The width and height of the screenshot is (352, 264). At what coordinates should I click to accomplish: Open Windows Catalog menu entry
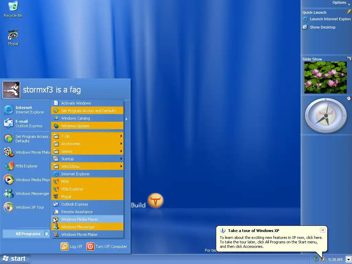pyautogui.click(x=87, y=118)
